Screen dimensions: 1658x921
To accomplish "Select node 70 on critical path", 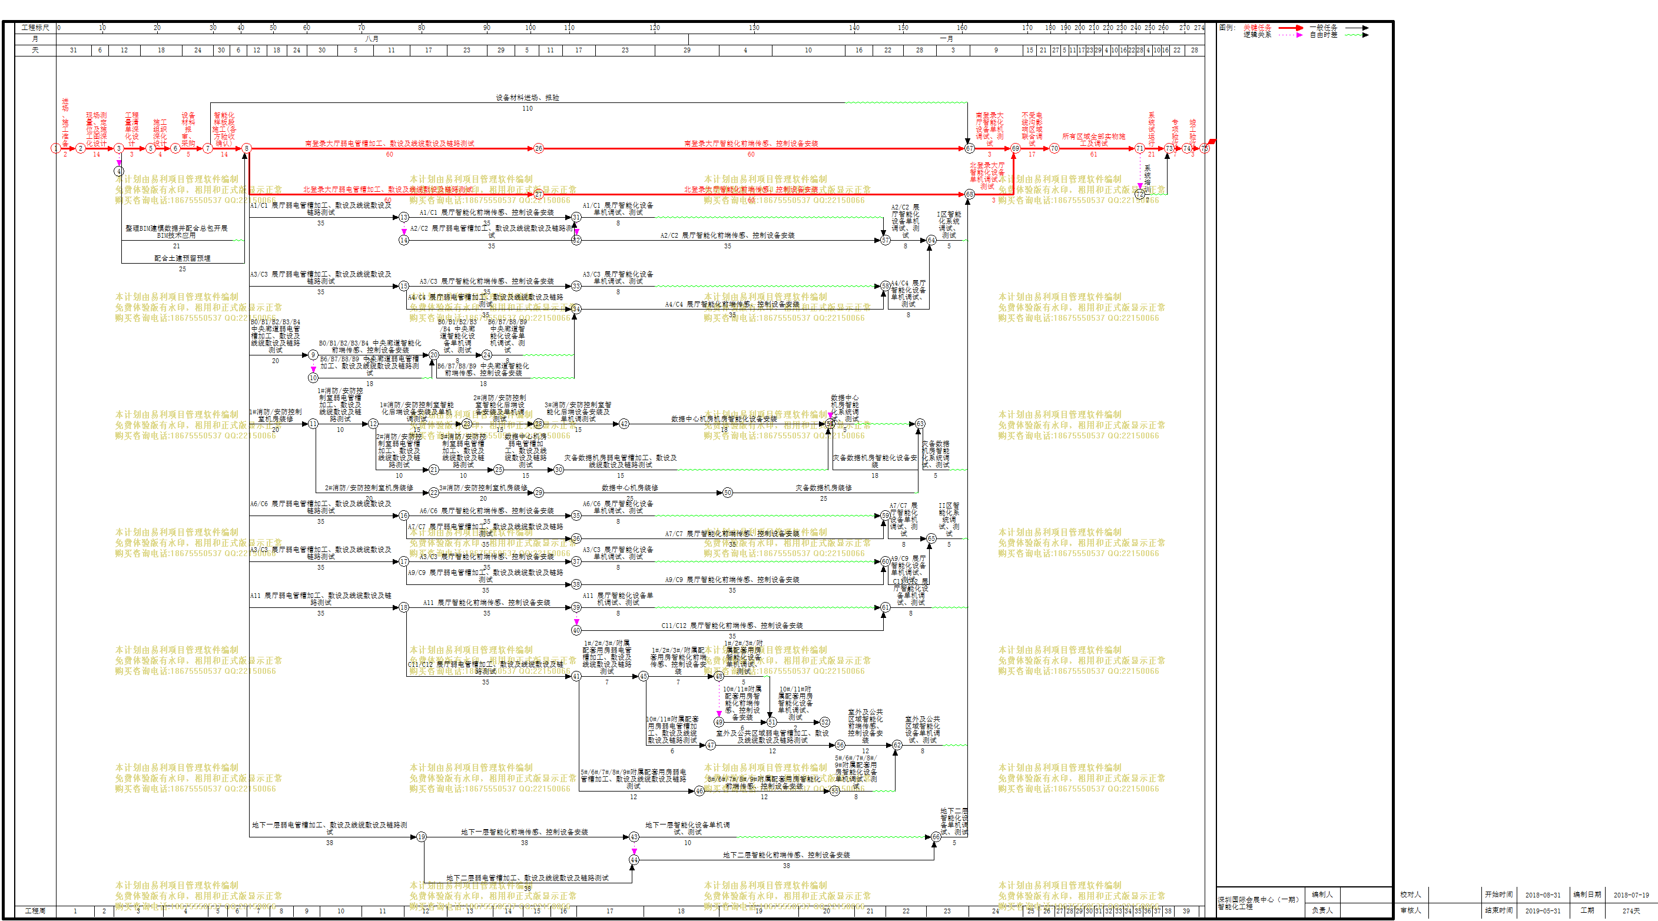I will point(1055,148).
